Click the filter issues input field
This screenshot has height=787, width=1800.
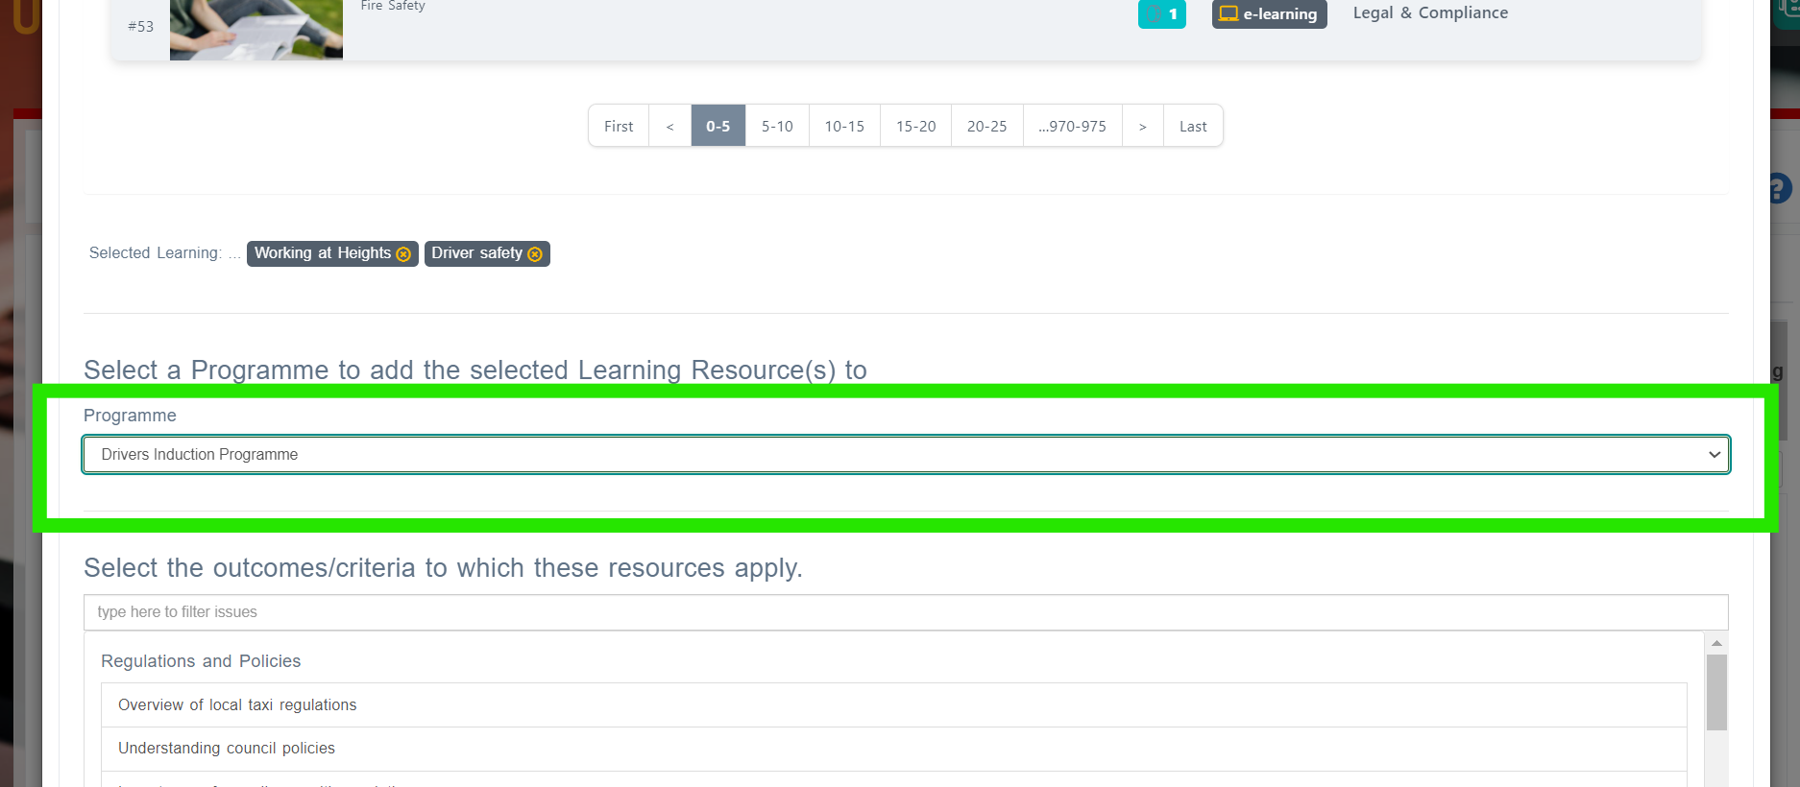tap(906, 612)
